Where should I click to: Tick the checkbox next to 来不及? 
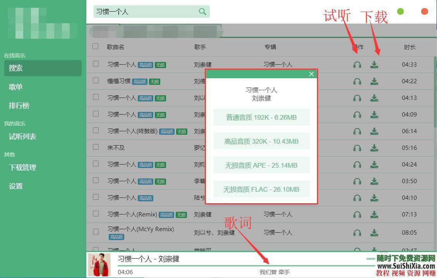point(95,148)
